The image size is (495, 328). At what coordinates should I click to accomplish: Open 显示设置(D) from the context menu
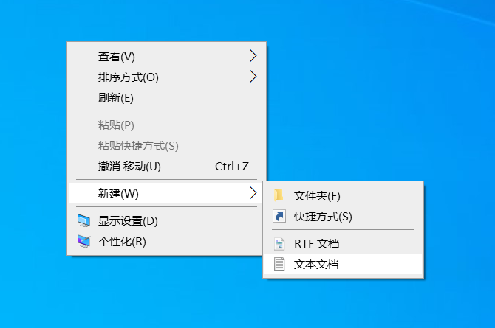129,221
